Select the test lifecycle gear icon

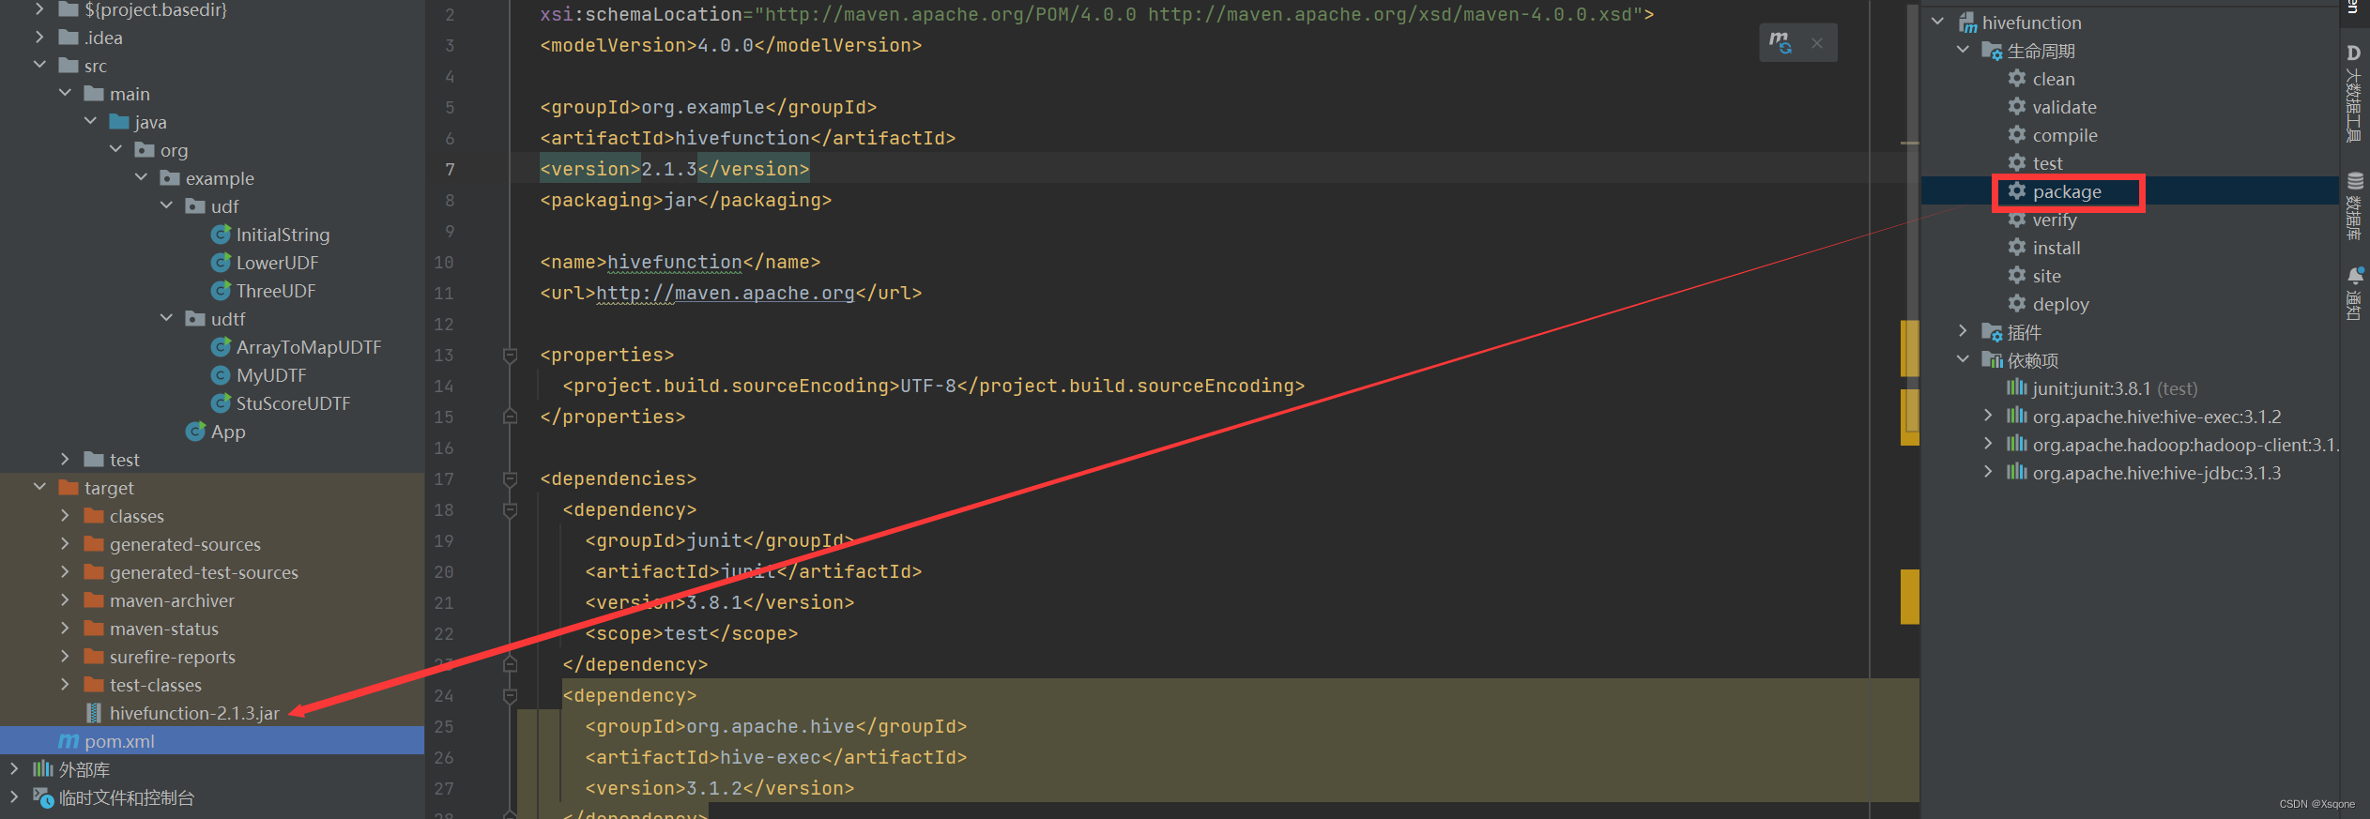tap(2016, 163)
